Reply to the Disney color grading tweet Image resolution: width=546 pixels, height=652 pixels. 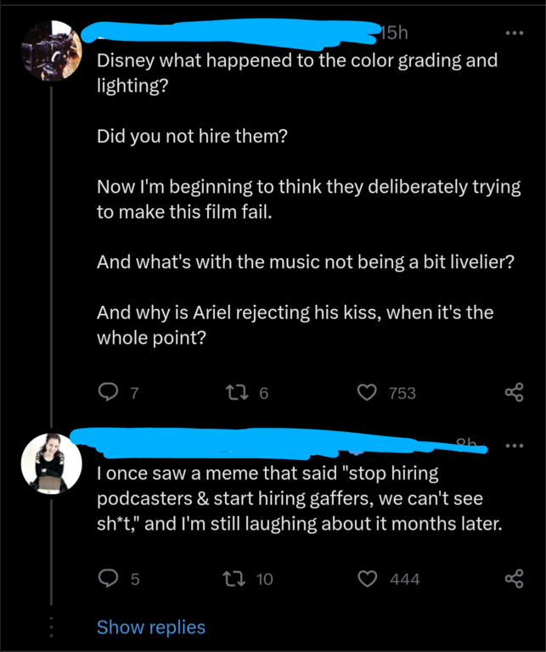pyautogui.click(x=108, y=391)
